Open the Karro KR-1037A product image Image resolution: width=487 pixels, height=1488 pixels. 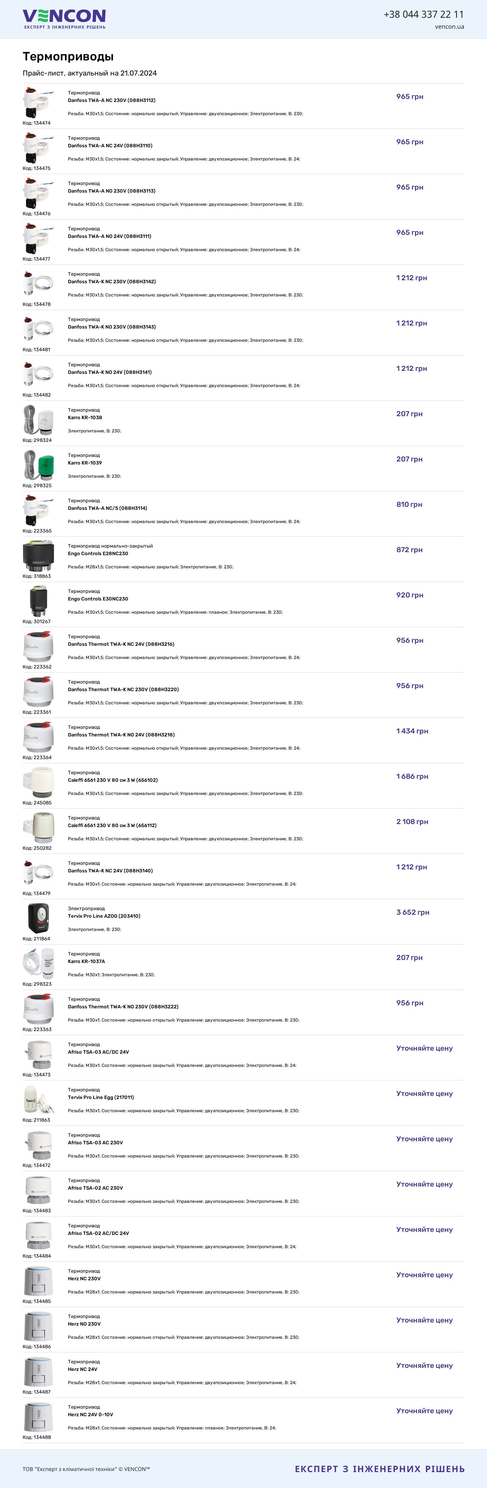[x=39, y=963]
